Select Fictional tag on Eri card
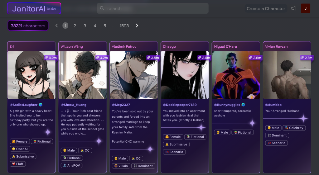319x175 pixels. 42,141
